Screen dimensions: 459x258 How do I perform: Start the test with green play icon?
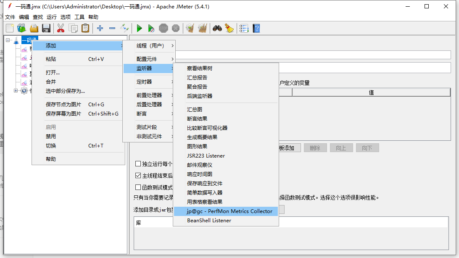140,29
